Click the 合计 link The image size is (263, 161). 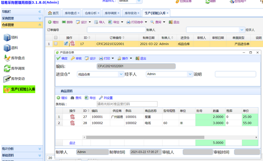72,143
